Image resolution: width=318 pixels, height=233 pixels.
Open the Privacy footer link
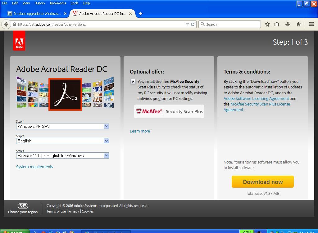[74, 211]
